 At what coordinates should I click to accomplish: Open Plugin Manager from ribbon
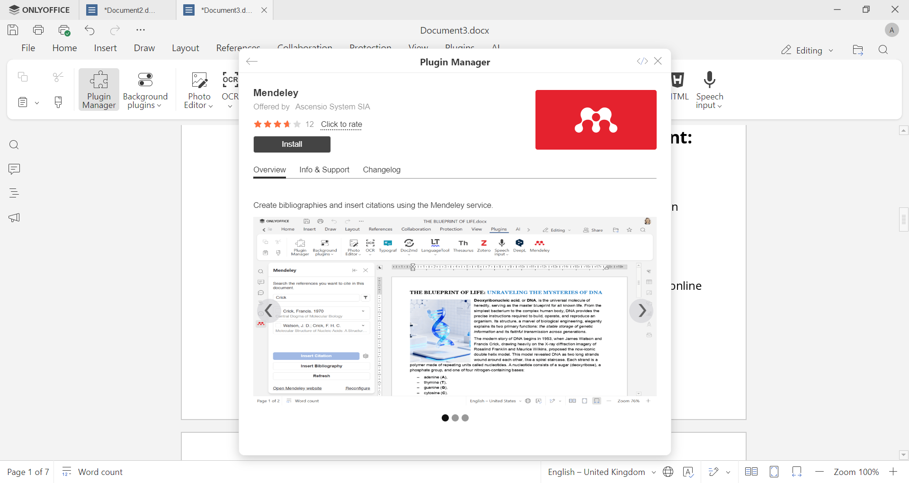[x=99, y=90]
